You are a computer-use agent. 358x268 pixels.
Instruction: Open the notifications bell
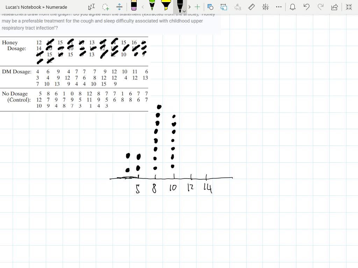coord(293,7)
